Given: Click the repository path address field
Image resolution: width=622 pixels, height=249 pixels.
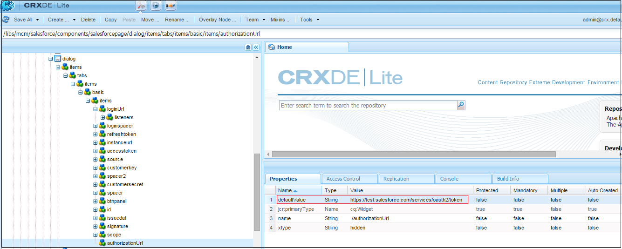Looking at the screenshot, I should (311, 34).
